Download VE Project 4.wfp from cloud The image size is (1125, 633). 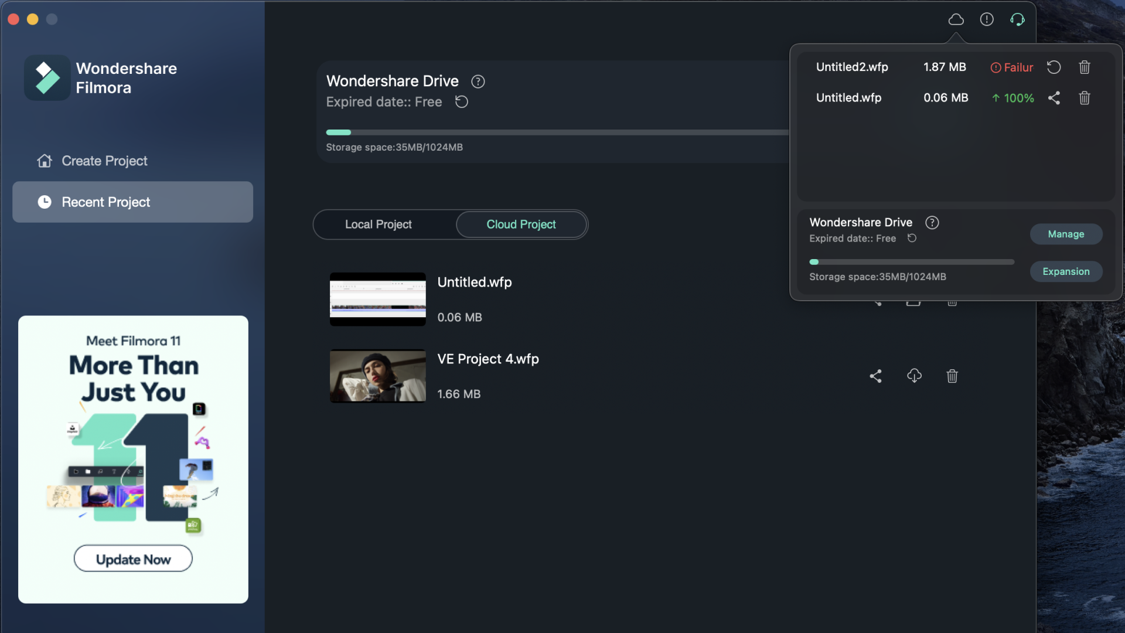pos(914,376)
